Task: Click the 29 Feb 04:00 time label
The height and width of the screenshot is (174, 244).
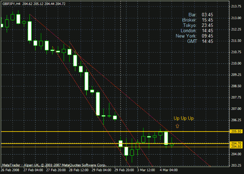Action: [x=102, y=170]
